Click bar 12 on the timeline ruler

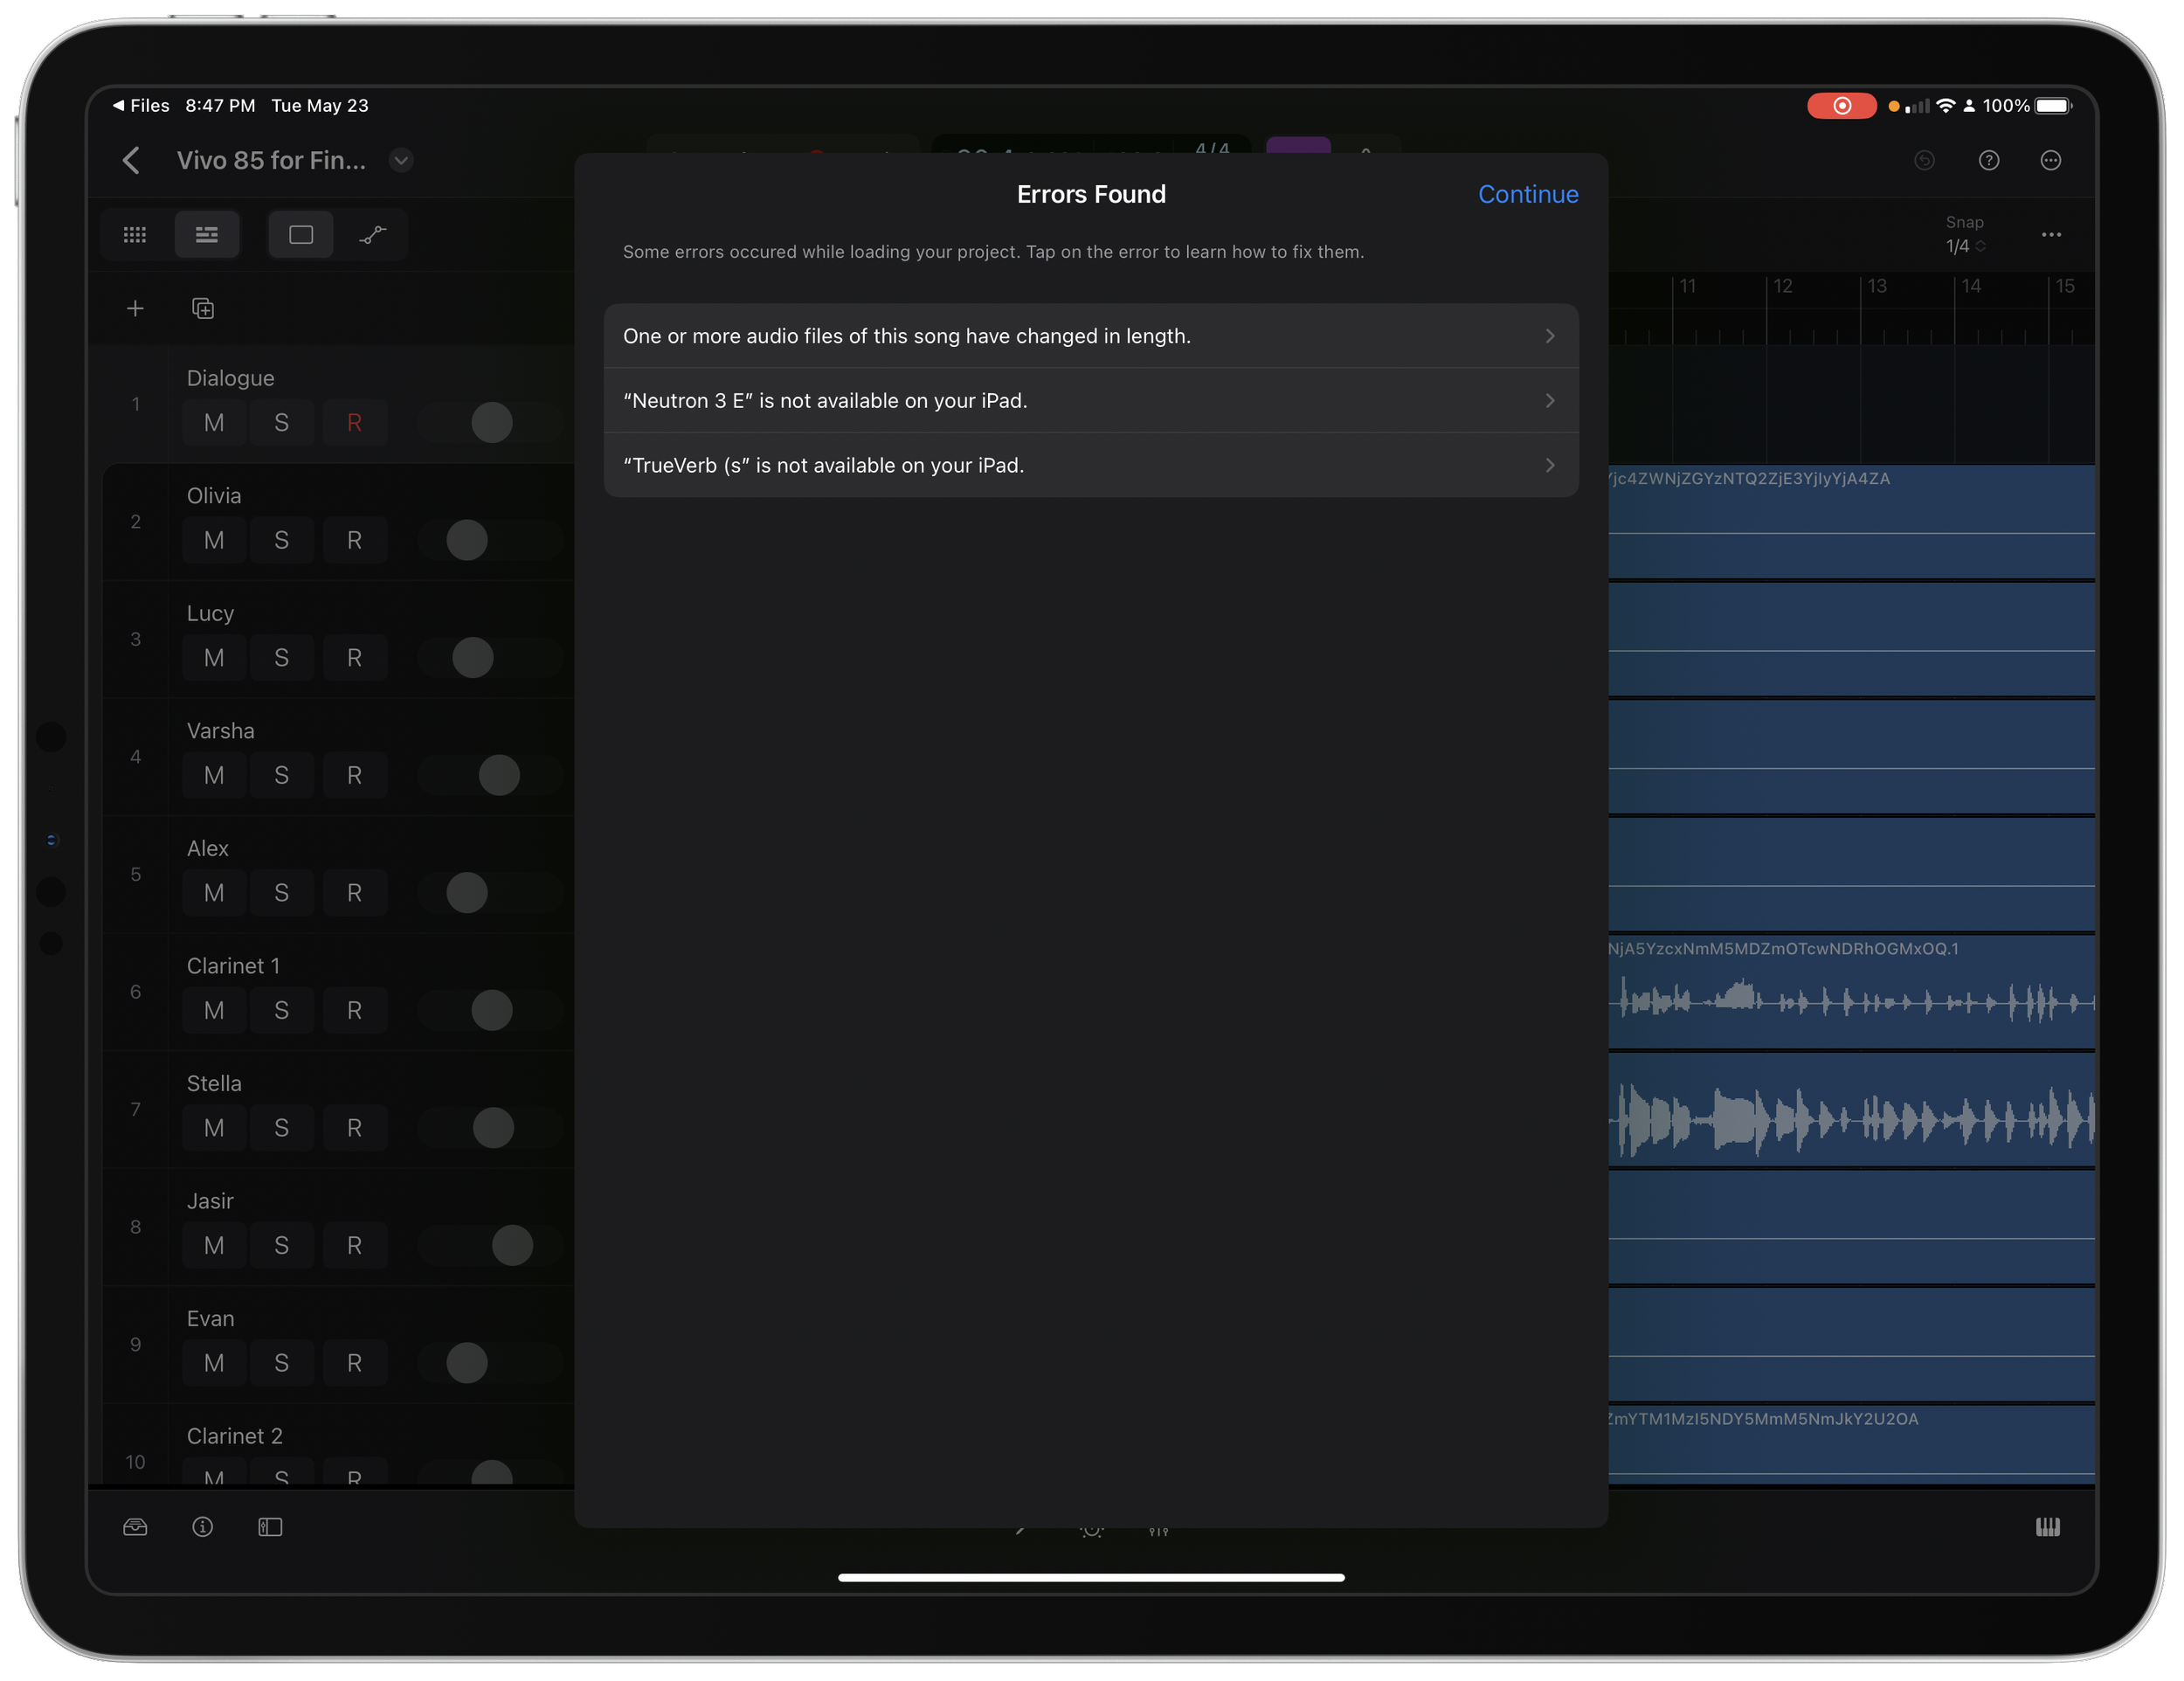(x=1782, y=287)
